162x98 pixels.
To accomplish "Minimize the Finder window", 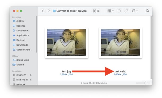I will tap(18, 11).
